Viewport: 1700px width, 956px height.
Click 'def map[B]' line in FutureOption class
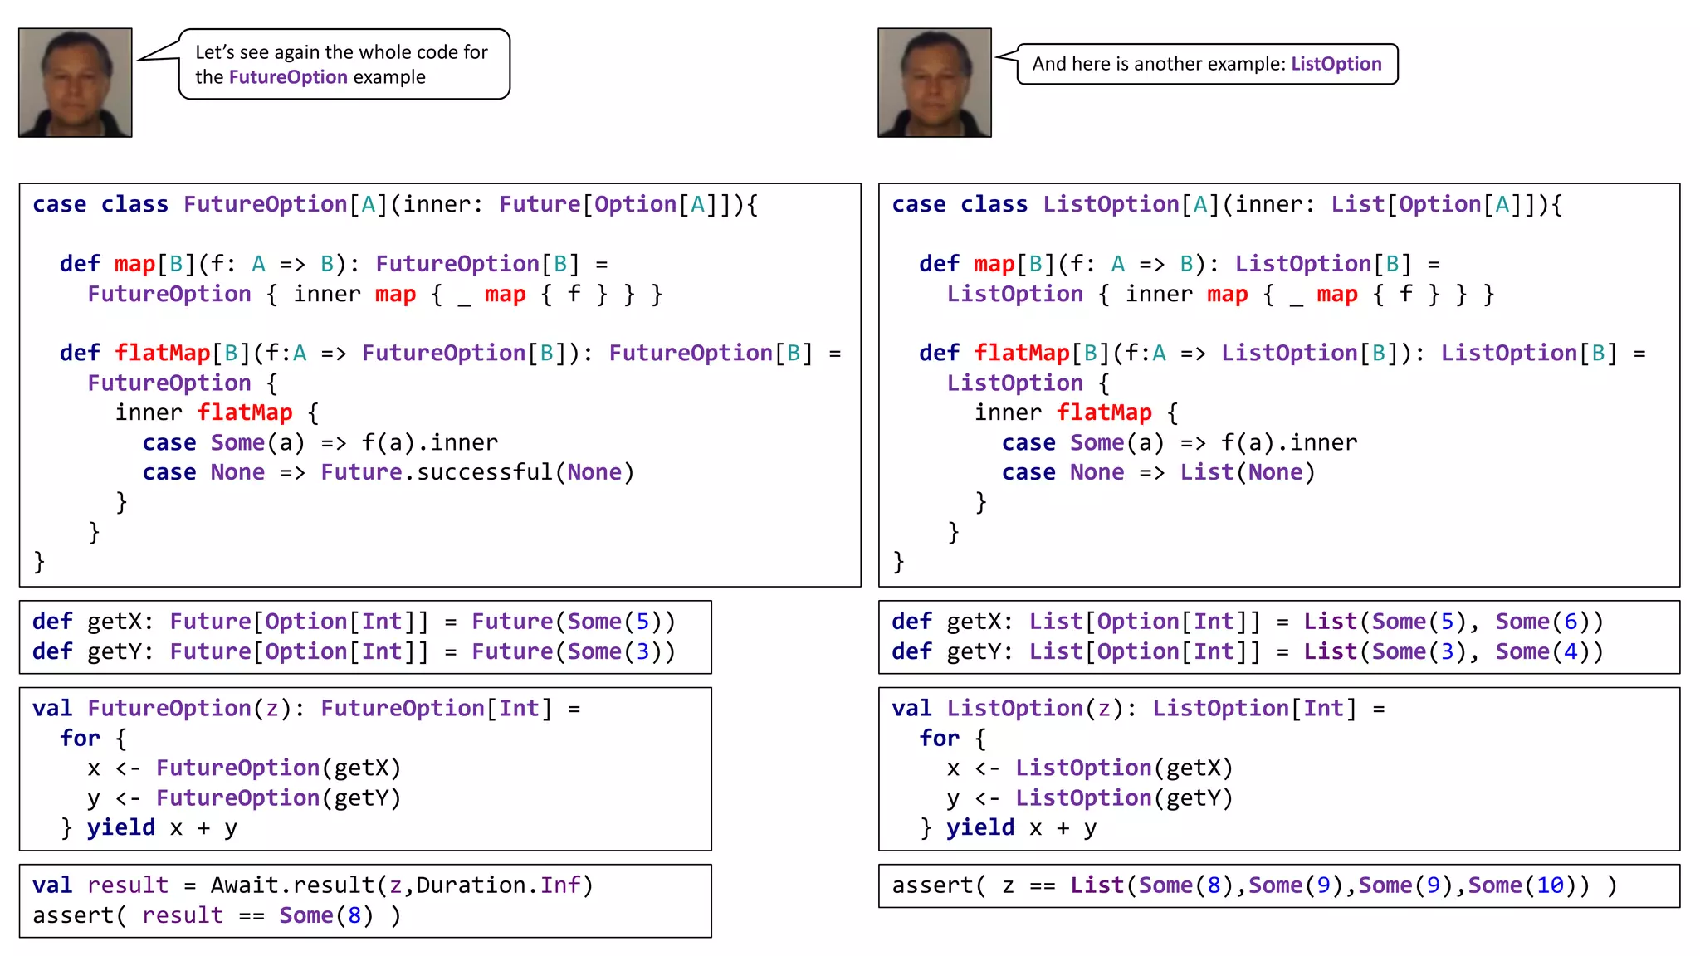click(334, 264)
